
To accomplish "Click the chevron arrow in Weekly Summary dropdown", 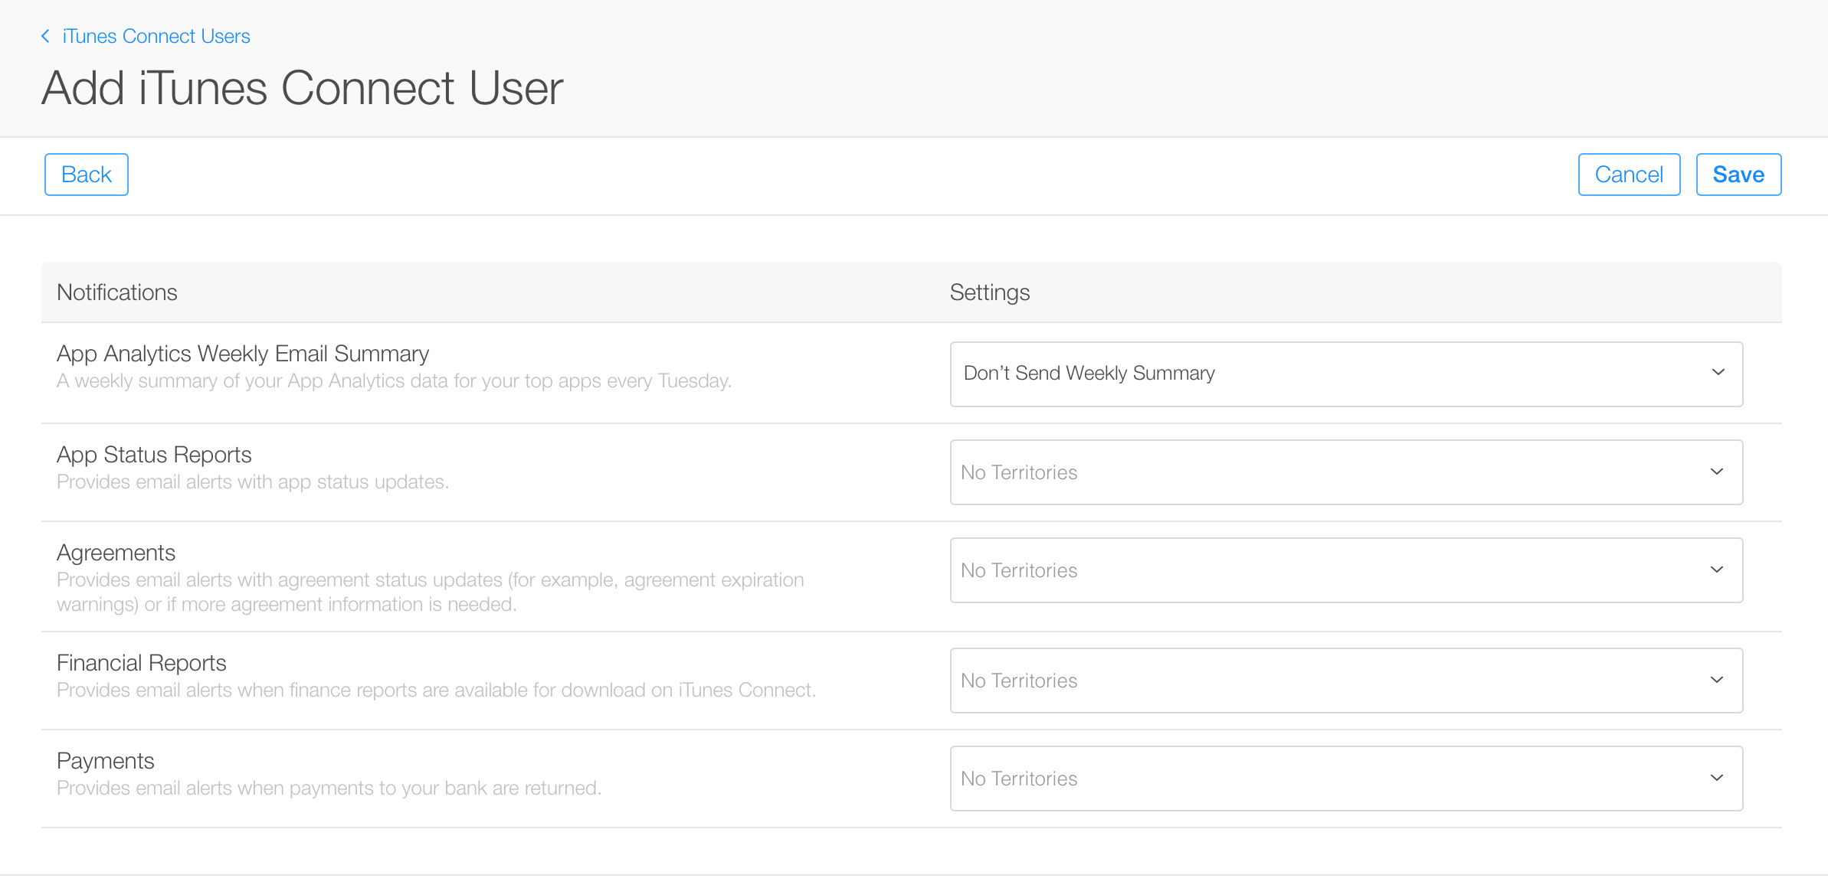I will coord(1718,372).
